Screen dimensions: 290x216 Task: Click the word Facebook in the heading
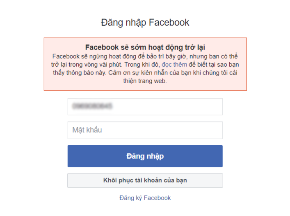coord(169,22)
